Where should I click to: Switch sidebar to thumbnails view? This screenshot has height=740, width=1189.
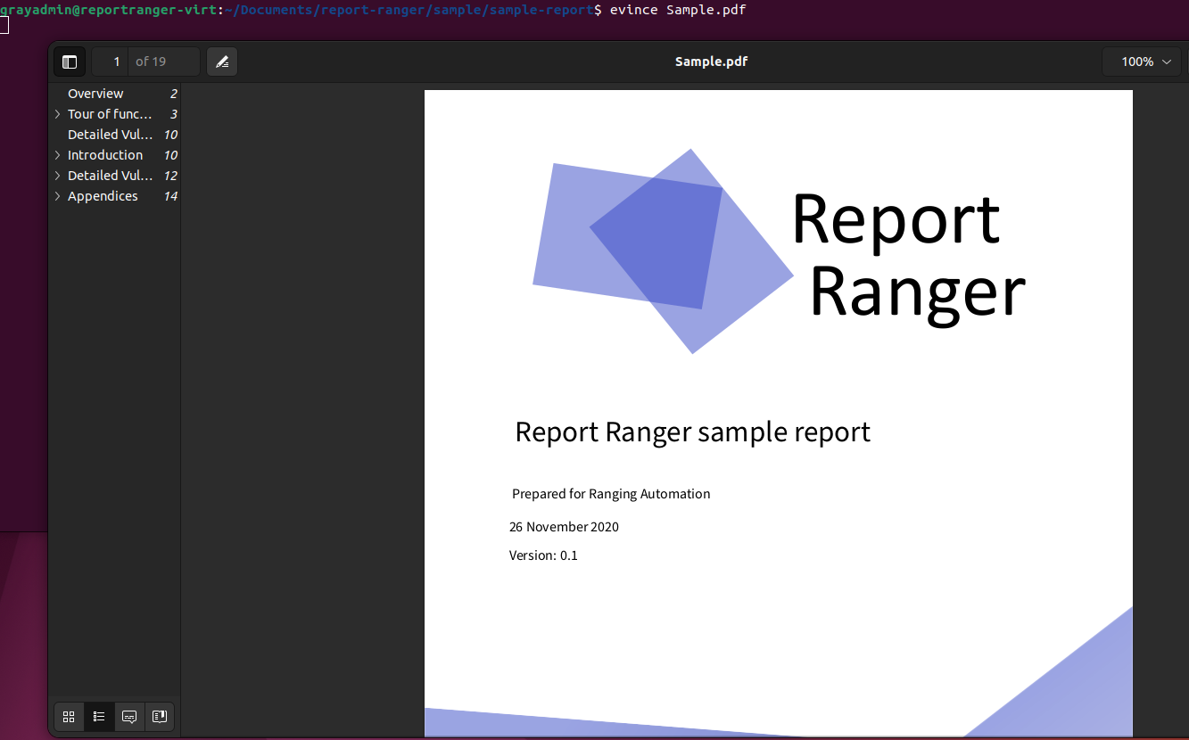70,716
